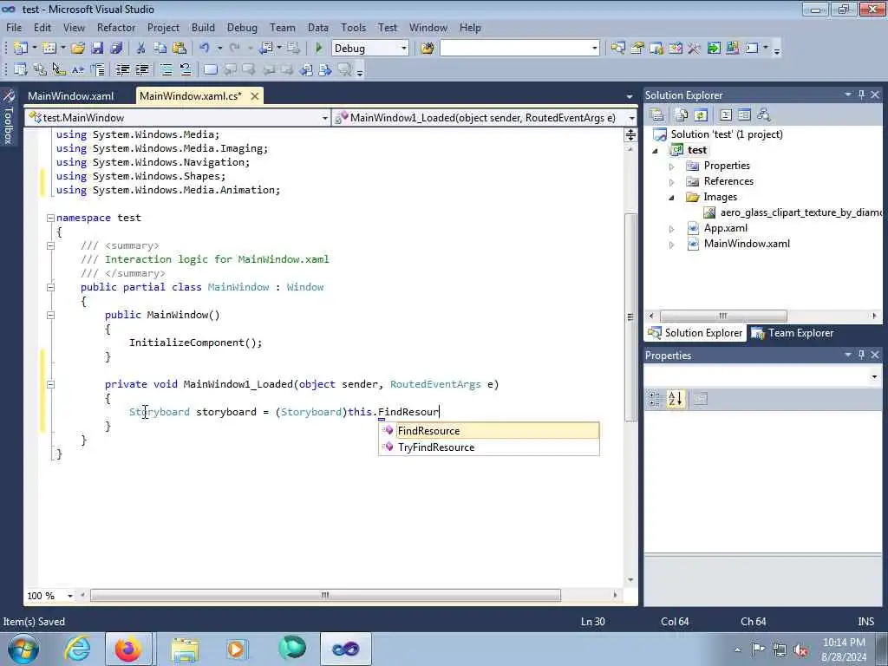The height and width of the screenshot is (666, 888).
Task: Save the current file with floppy icon
Action: (97, 49)
